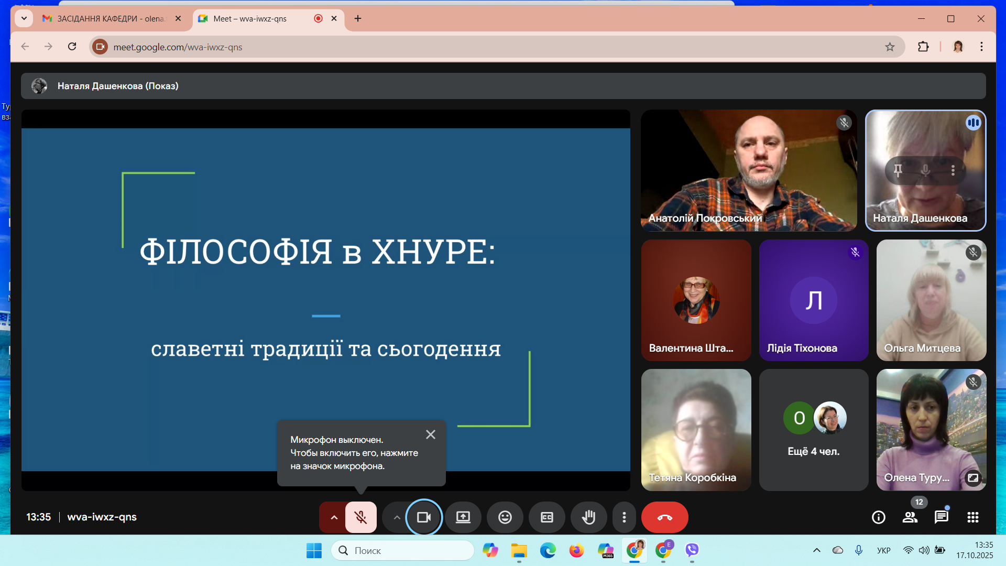Open more options three-dot menu
Viewport: 1006px width, 566px height.
[624, 517]
